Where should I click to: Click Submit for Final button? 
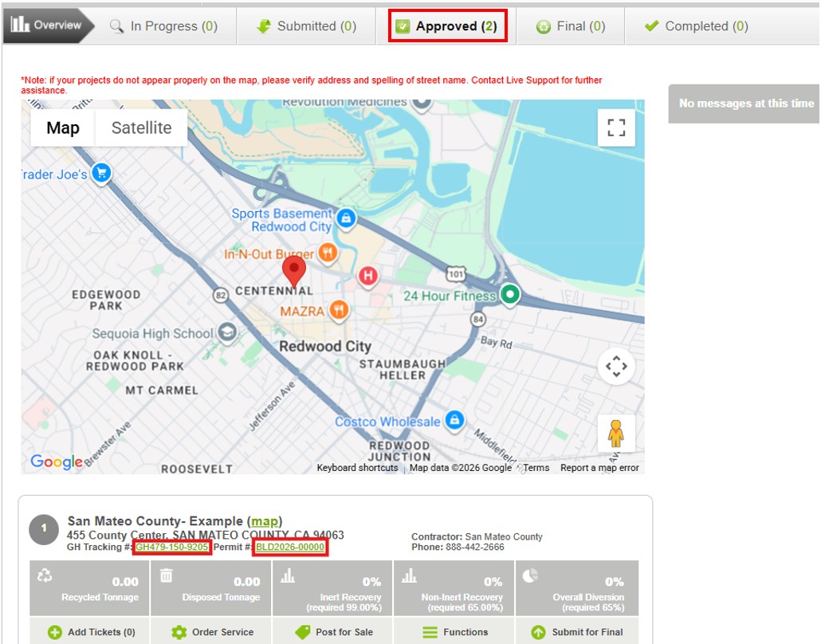(577, 632)
